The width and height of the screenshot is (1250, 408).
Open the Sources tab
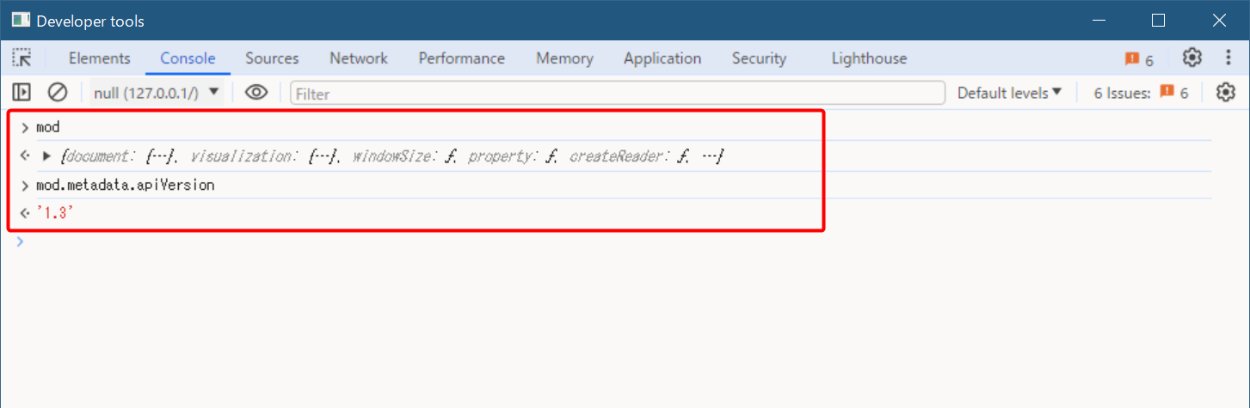272,58
